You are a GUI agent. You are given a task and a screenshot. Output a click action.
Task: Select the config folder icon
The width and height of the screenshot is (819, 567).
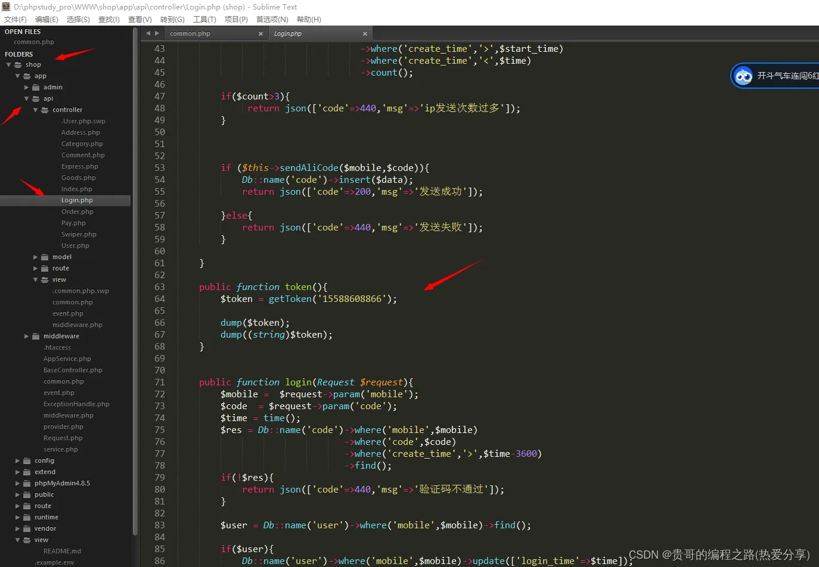pos(27,460)
